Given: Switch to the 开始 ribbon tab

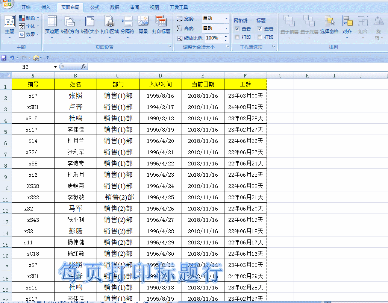Looking at the screenshot, I should (26, 8).
